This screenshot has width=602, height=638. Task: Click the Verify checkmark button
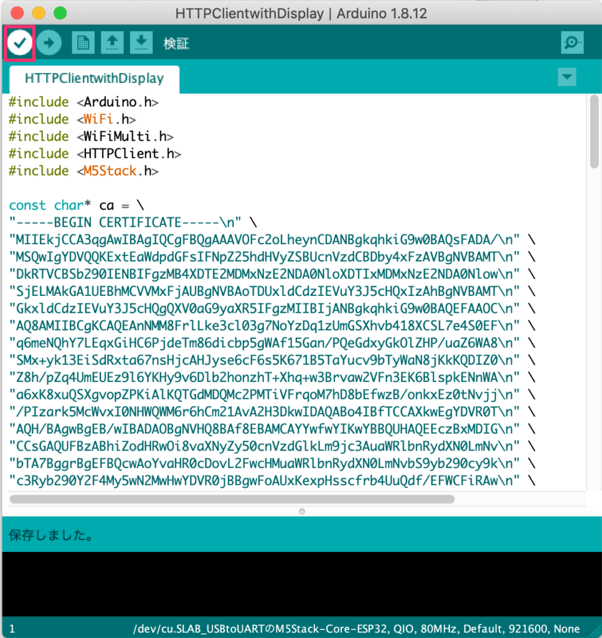coord(19,43)
